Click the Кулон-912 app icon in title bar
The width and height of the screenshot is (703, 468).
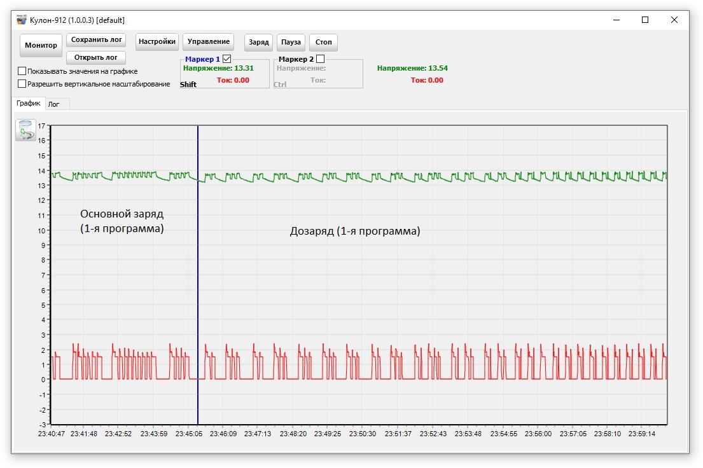(22, 20)
